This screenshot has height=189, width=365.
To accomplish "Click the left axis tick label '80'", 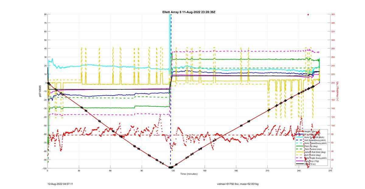I will [x=45, y=14].
